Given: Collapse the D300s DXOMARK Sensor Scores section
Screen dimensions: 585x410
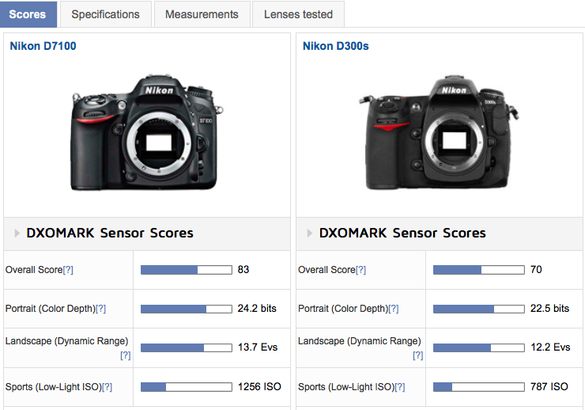Looking at the screenshot, I should click(x=309, y=233).
